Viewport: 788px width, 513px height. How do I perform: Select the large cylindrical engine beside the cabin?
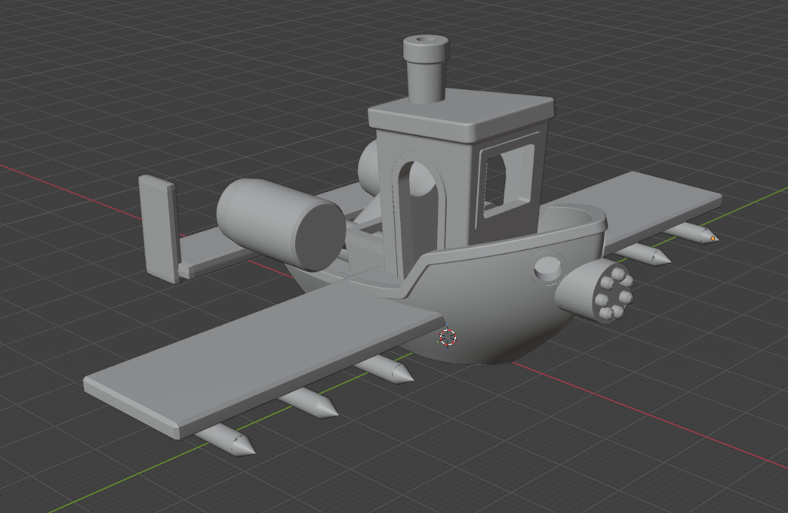pos(282,224)
